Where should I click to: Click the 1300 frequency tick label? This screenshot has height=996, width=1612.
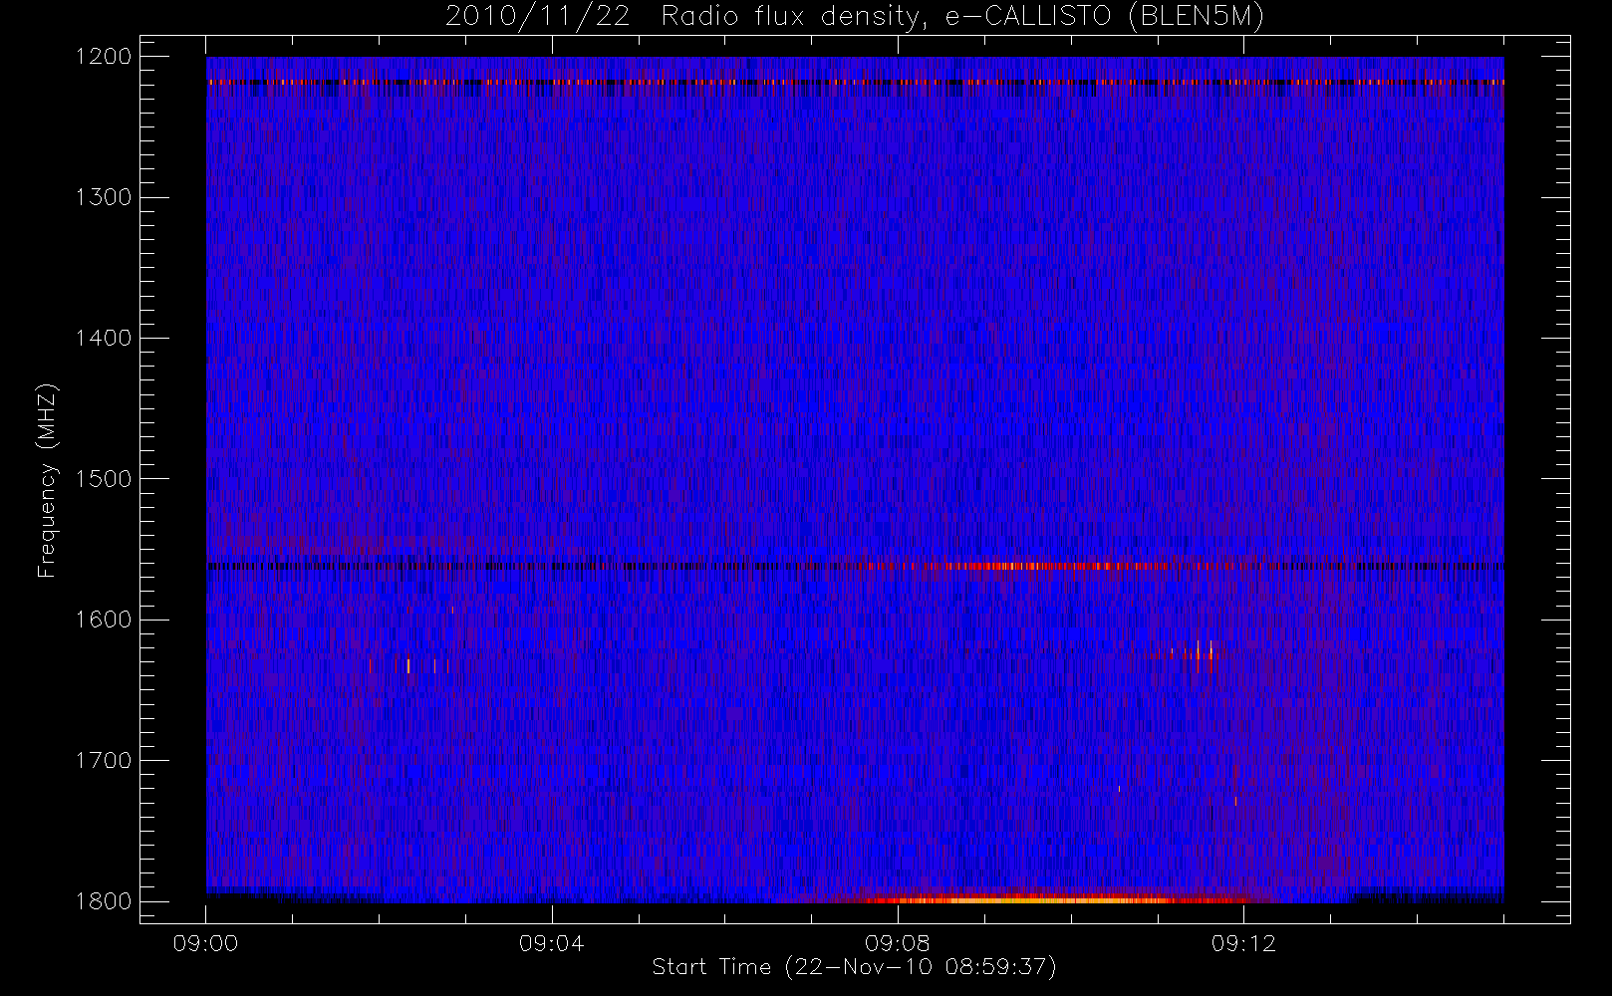104,197
